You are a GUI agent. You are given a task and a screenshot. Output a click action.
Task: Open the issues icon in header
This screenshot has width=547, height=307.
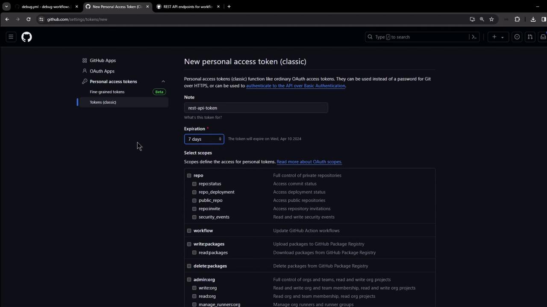tap(517, 37)
